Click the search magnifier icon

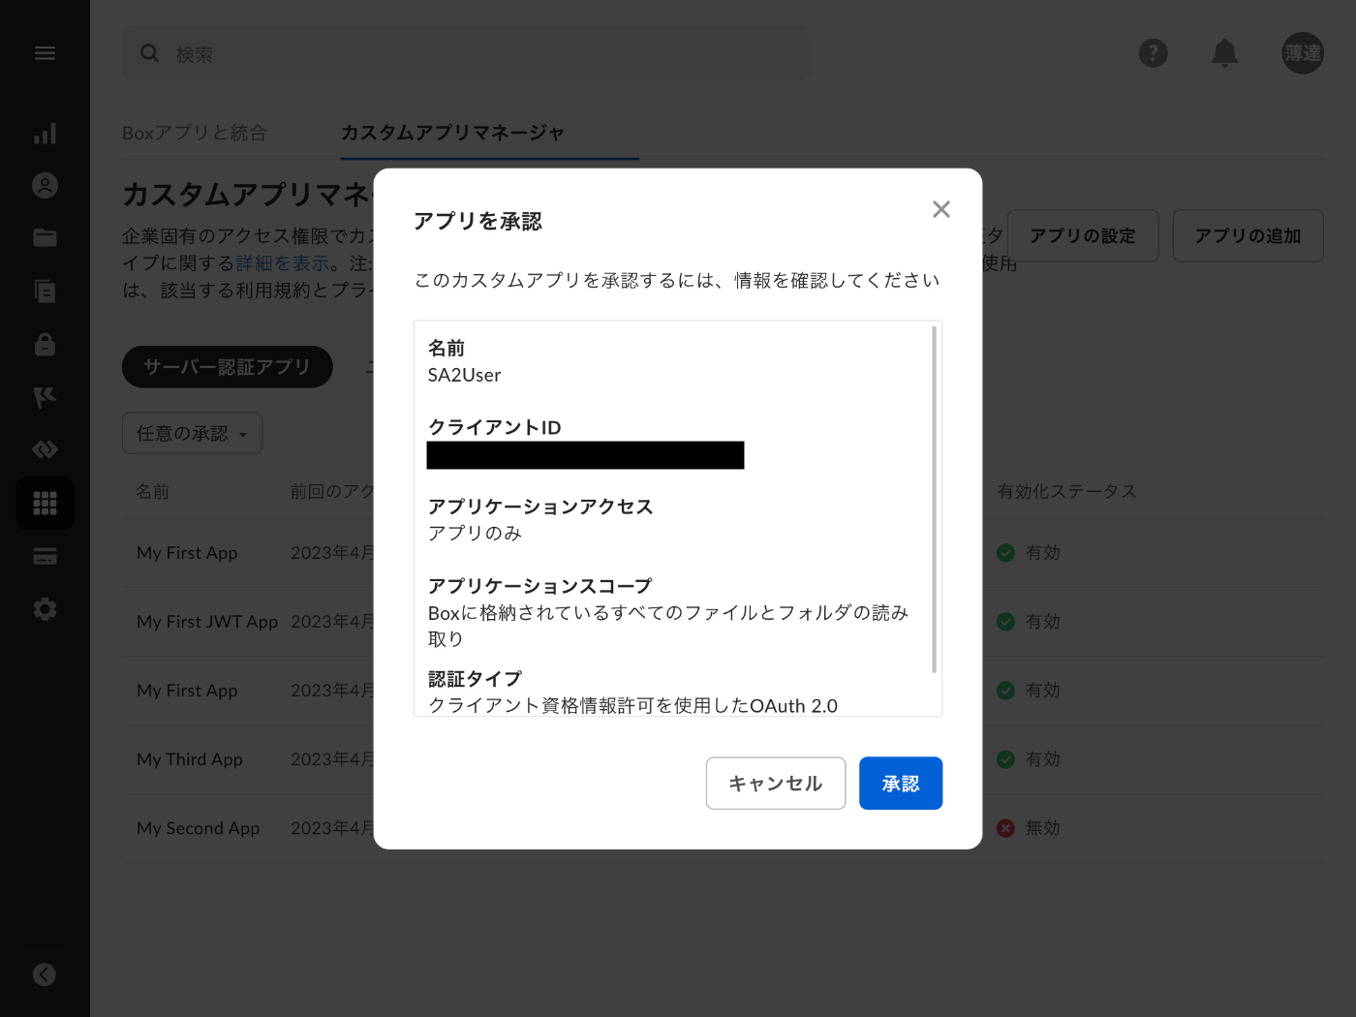[x=149, y=53]
